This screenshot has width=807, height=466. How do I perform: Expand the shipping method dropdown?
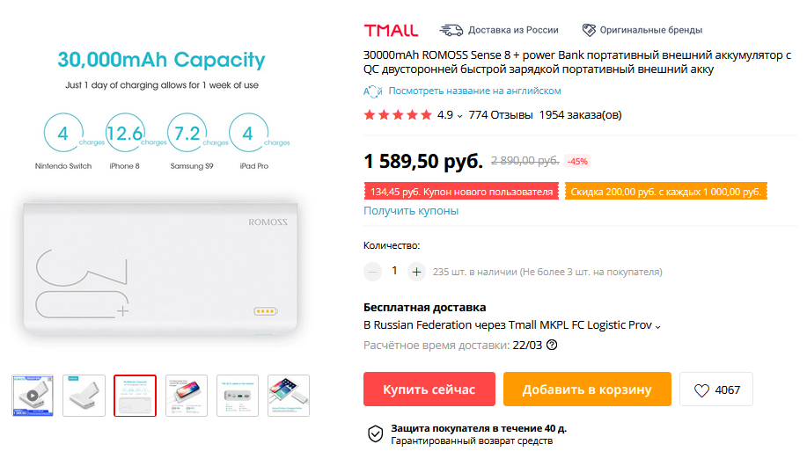point(657,326)
